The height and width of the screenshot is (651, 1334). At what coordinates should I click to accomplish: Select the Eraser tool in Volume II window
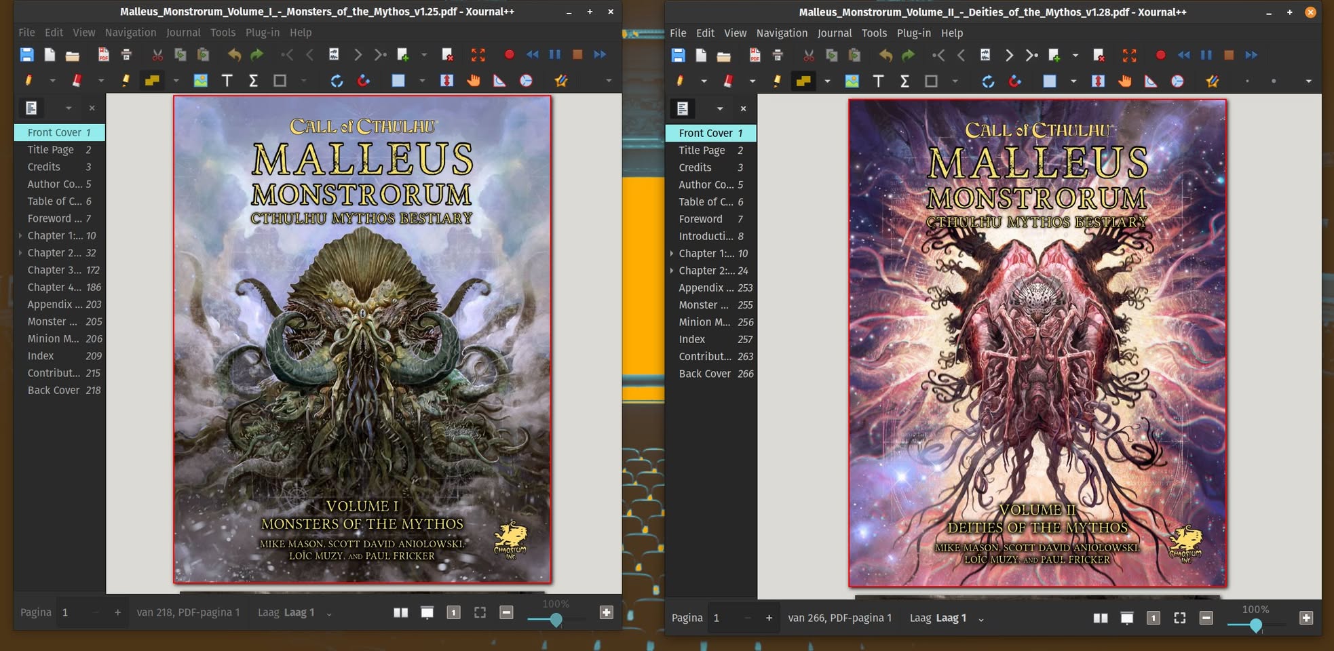pos(728,81)
